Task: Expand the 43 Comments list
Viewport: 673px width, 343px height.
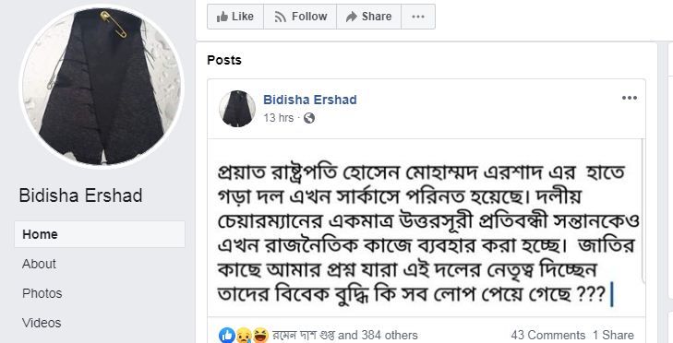Action: (x=548, y=335)
